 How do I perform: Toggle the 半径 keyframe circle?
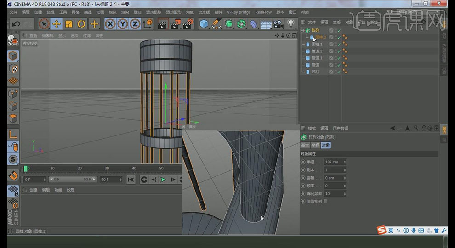click(303, 162)
